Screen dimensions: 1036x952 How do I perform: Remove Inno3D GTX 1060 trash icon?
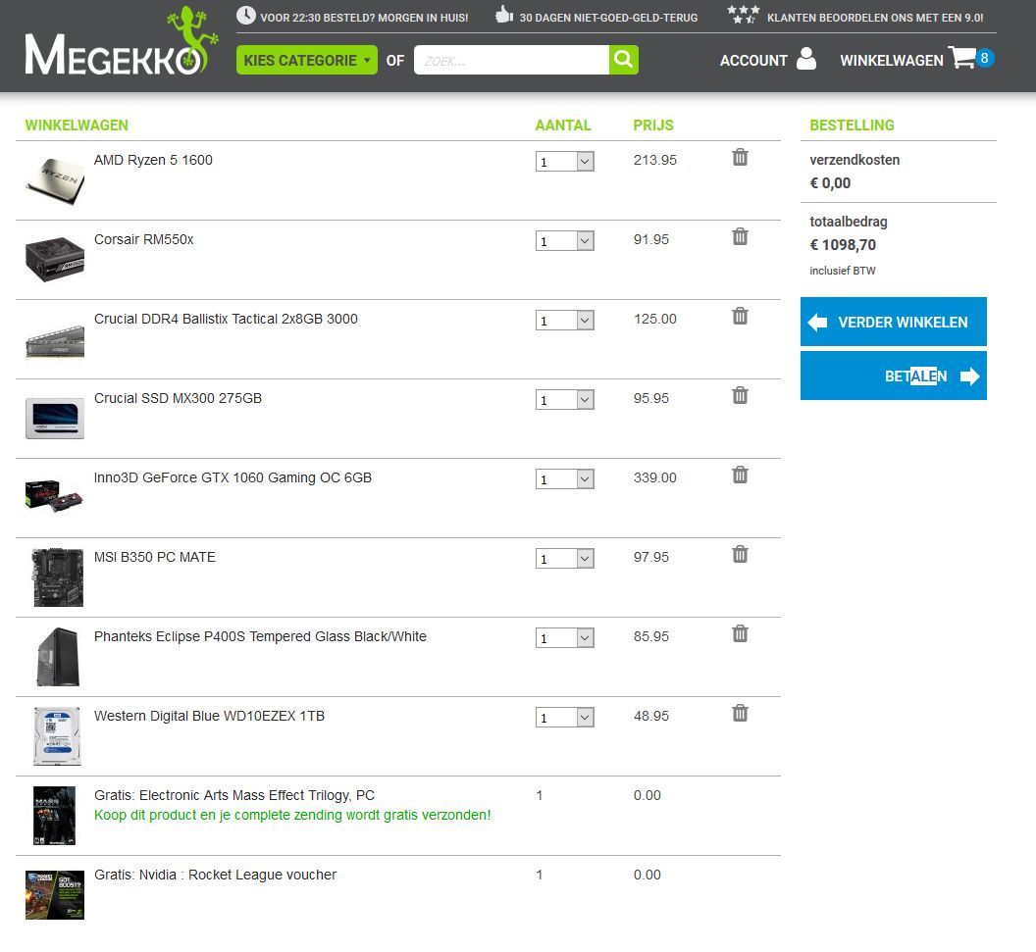(740, 475)
